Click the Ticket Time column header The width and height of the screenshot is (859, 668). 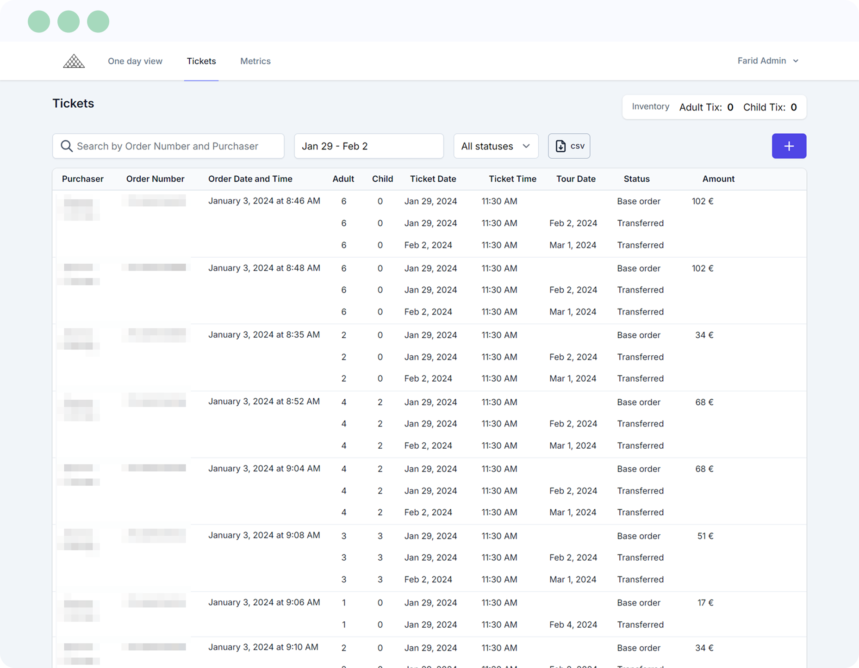[x=513, y=179]
